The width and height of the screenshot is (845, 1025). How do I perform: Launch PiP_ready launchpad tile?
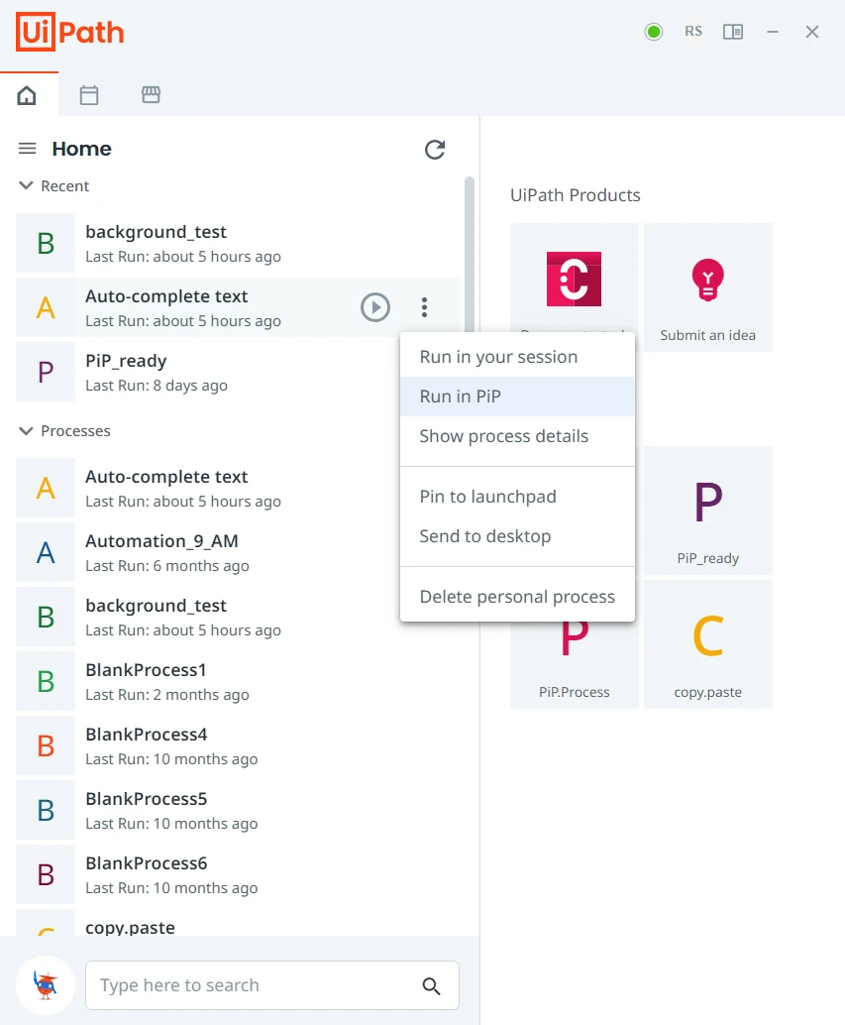tap(708, 511)
